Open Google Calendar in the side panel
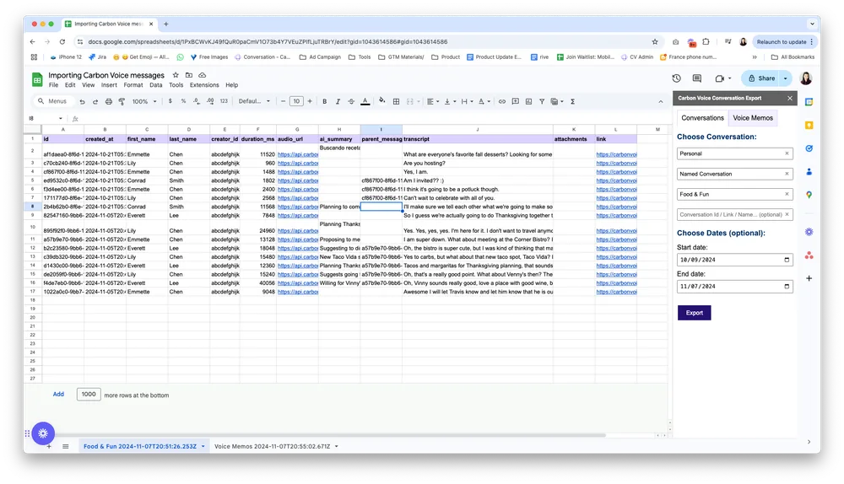This screenshot has width=844, height=484. (809, 102)
